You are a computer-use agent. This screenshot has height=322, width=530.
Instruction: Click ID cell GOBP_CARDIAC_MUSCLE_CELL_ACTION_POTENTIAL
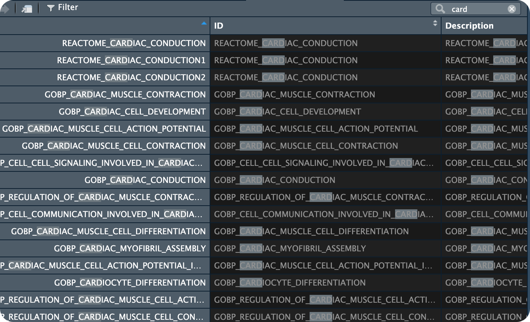[x=326, y=129]
